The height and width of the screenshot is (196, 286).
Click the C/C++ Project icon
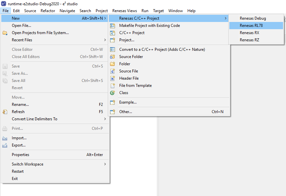pos(113,33)
